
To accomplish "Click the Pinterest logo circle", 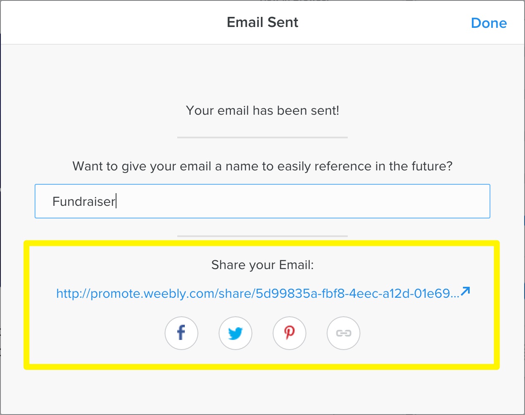I will pyautogui.click(x=289, y=333).
